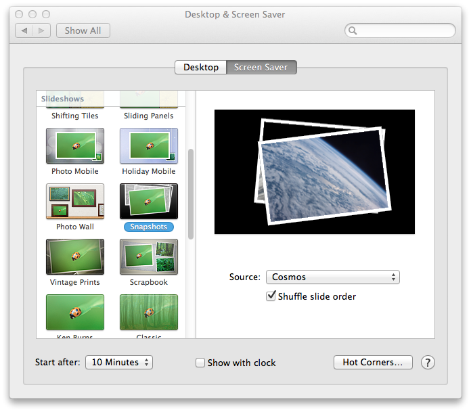Viewport: 471px width, 412px height.
Task: Select the Ken Burns screen saver thumbnail
Action: [x=75, y=313]
